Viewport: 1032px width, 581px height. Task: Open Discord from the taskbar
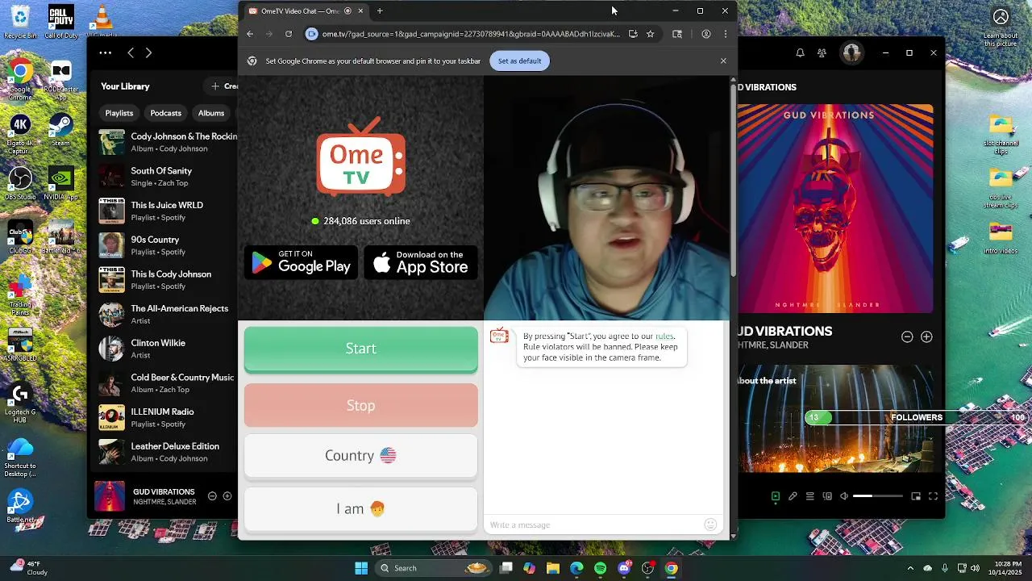[x=624, y=568]
